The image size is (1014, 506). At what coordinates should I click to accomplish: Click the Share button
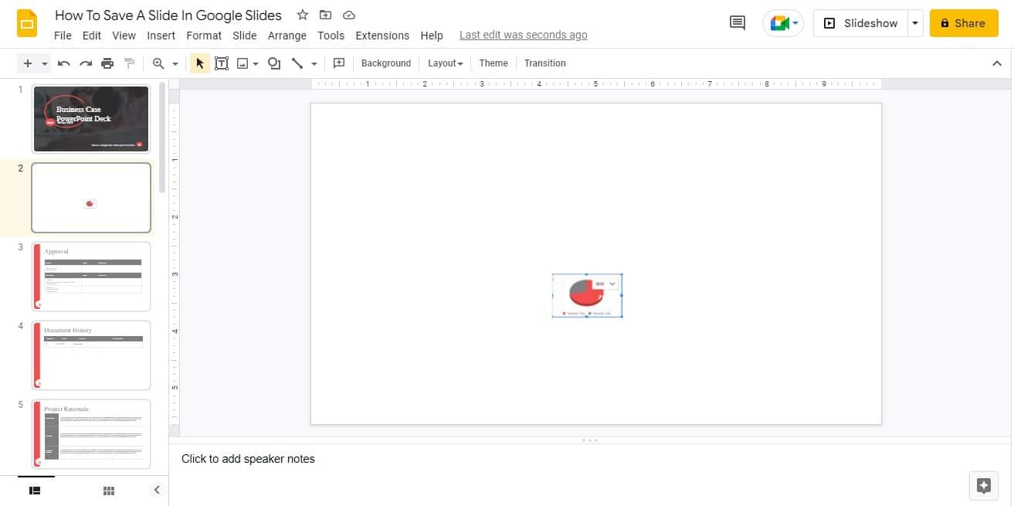pyautogui.click(x=963, y=23)
